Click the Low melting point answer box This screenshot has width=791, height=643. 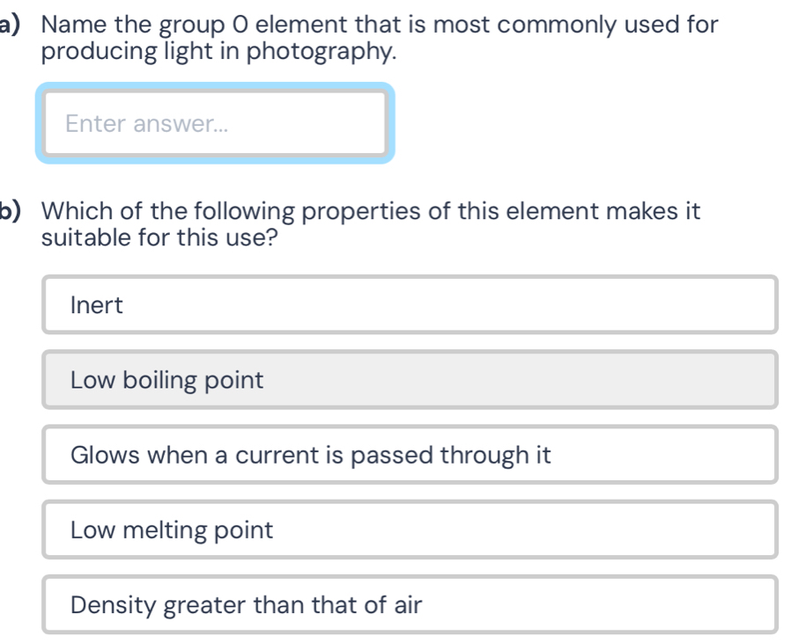tap(410, 530)
